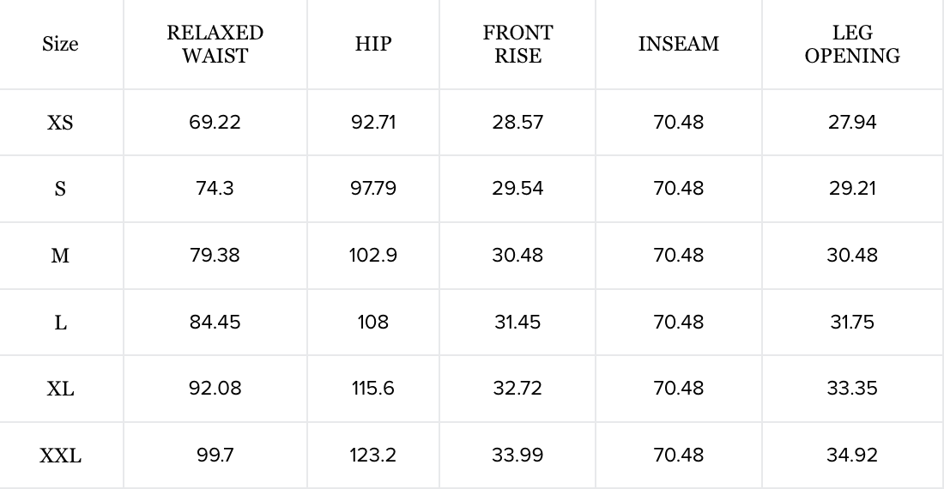The width and height of the screenshot is (944, 489).
Task: Select the XXL hip value 123.2
Action: click(372, 455)
